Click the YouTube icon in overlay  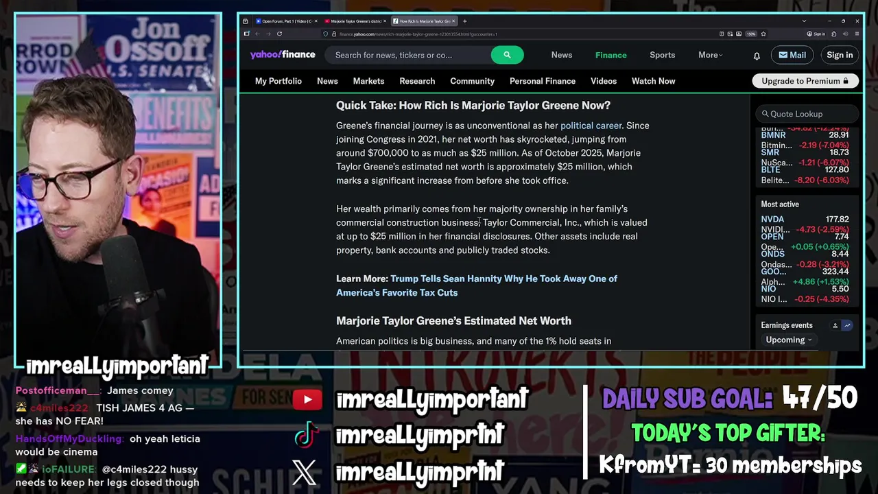[307, 399]
